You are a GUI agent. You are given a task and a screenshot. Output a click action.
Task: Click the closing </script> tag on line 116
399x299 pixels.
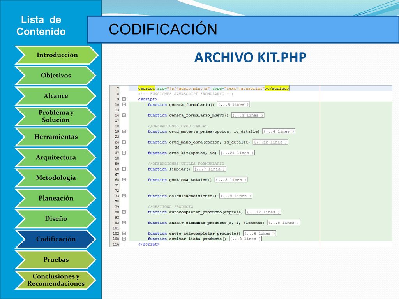tap(149, 244)
